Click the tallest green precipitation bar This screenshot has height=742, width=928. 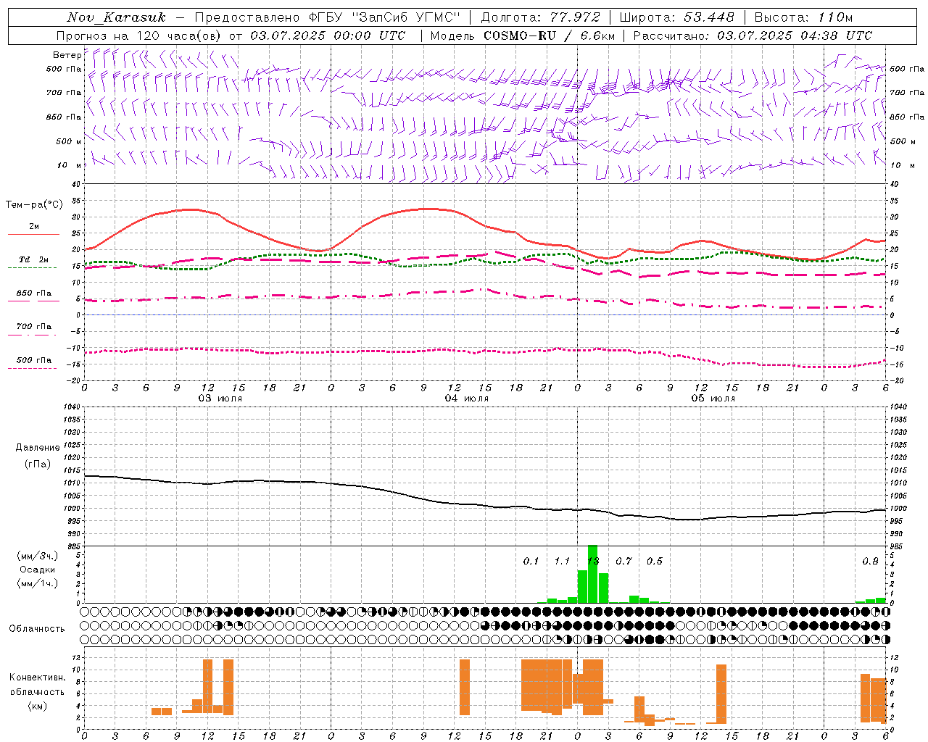click(x=592, y=574)
